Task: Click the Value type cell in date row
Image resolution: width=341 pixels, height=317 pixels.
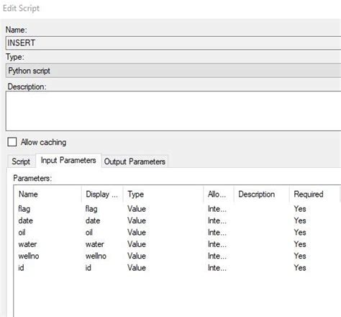Action: tap(137, 220)
